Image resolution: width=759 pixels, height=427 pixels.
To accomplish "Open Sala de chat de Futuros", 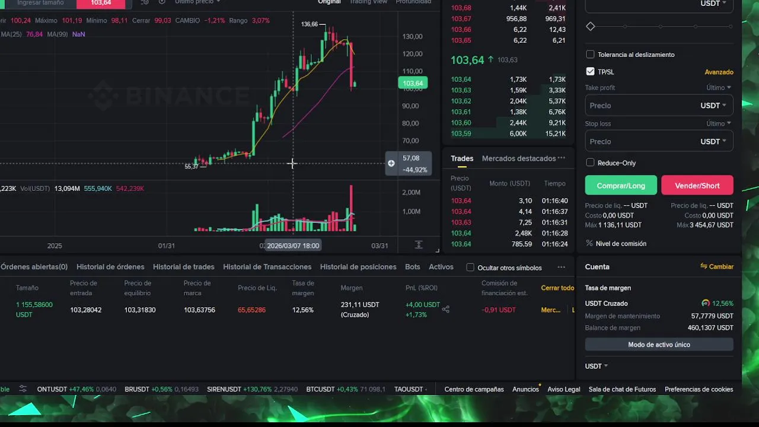I will (622, 389).
